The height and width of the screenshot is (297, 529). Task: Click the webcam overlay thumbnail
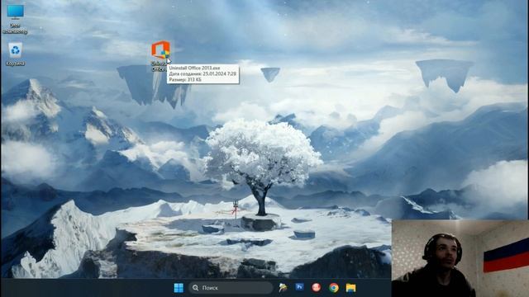pyautogui.click(x=460, y=258)
